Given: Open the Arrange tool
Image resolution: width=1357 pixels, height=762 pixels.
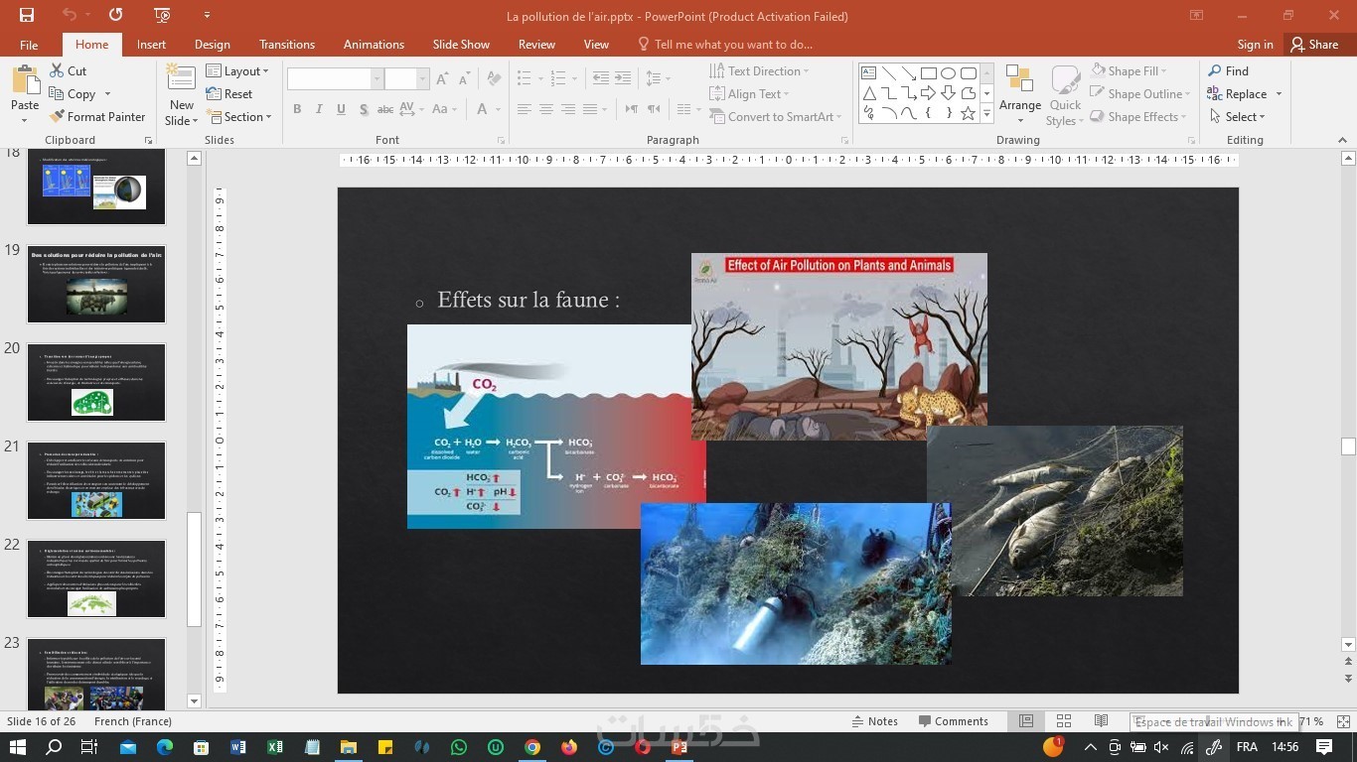Looking at the screenshot, I should click(x=1019, y=94).
